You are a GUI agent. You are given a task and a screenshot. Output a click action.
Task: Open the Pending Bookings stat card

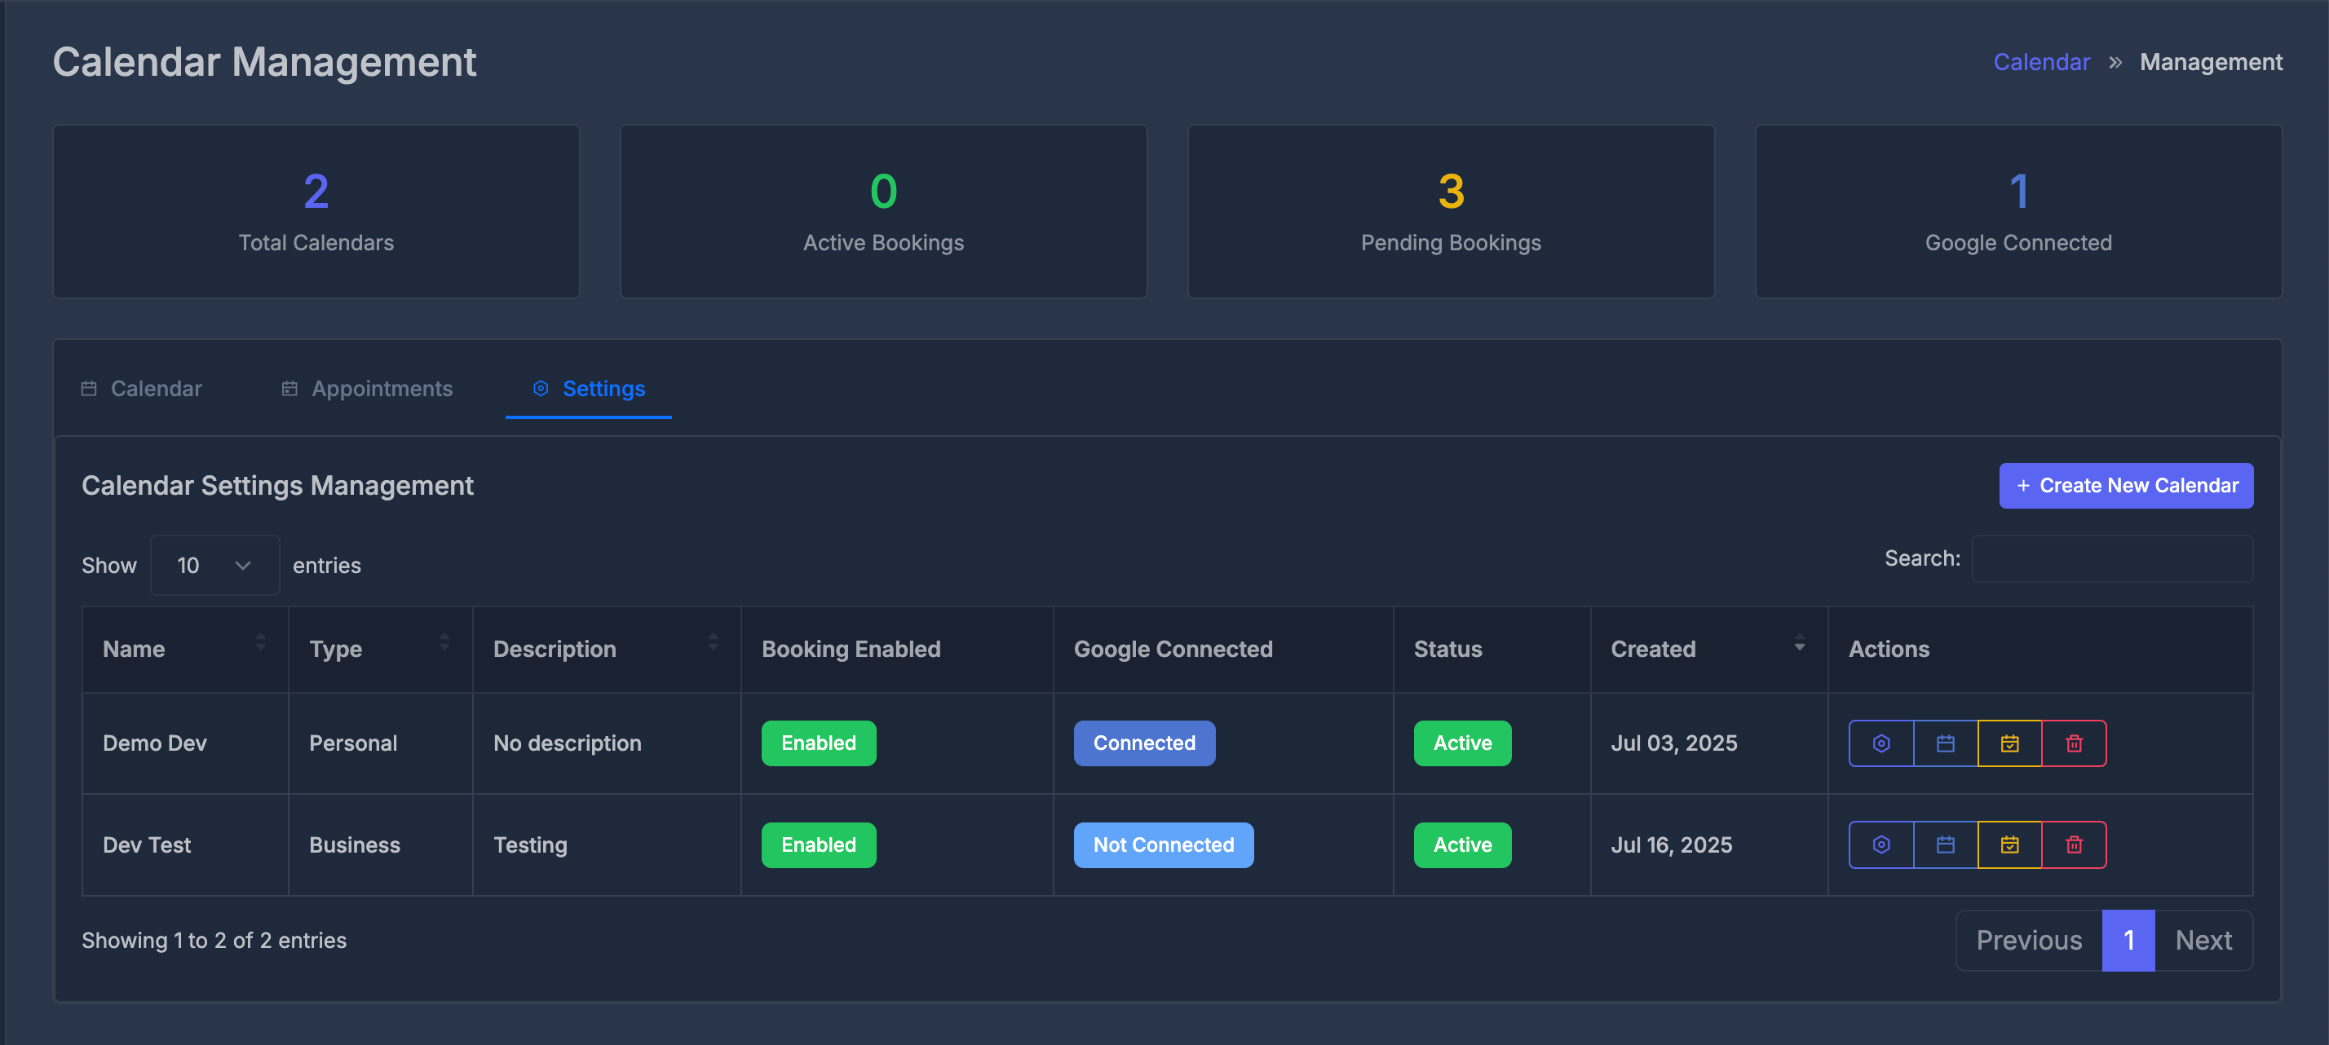(x=1451, y=212)
